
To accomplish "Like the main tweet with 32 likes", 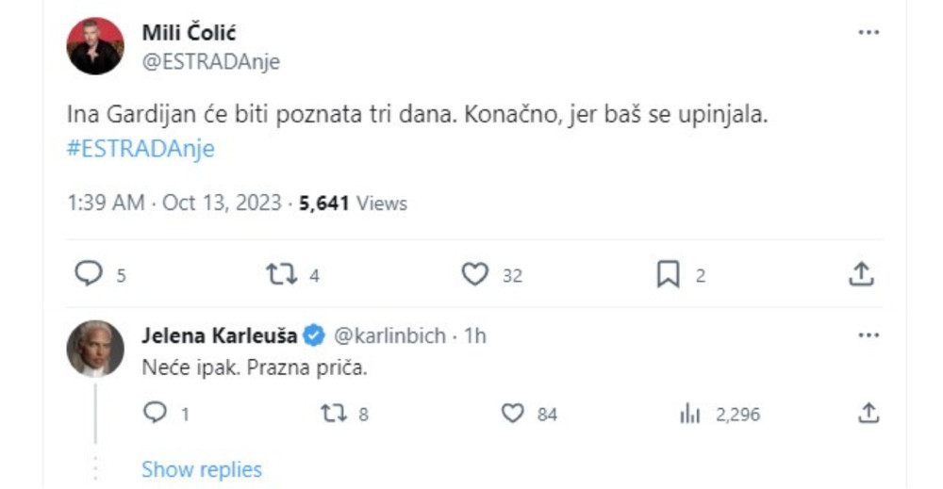I will pyautogui.click(x=475, y=274).
